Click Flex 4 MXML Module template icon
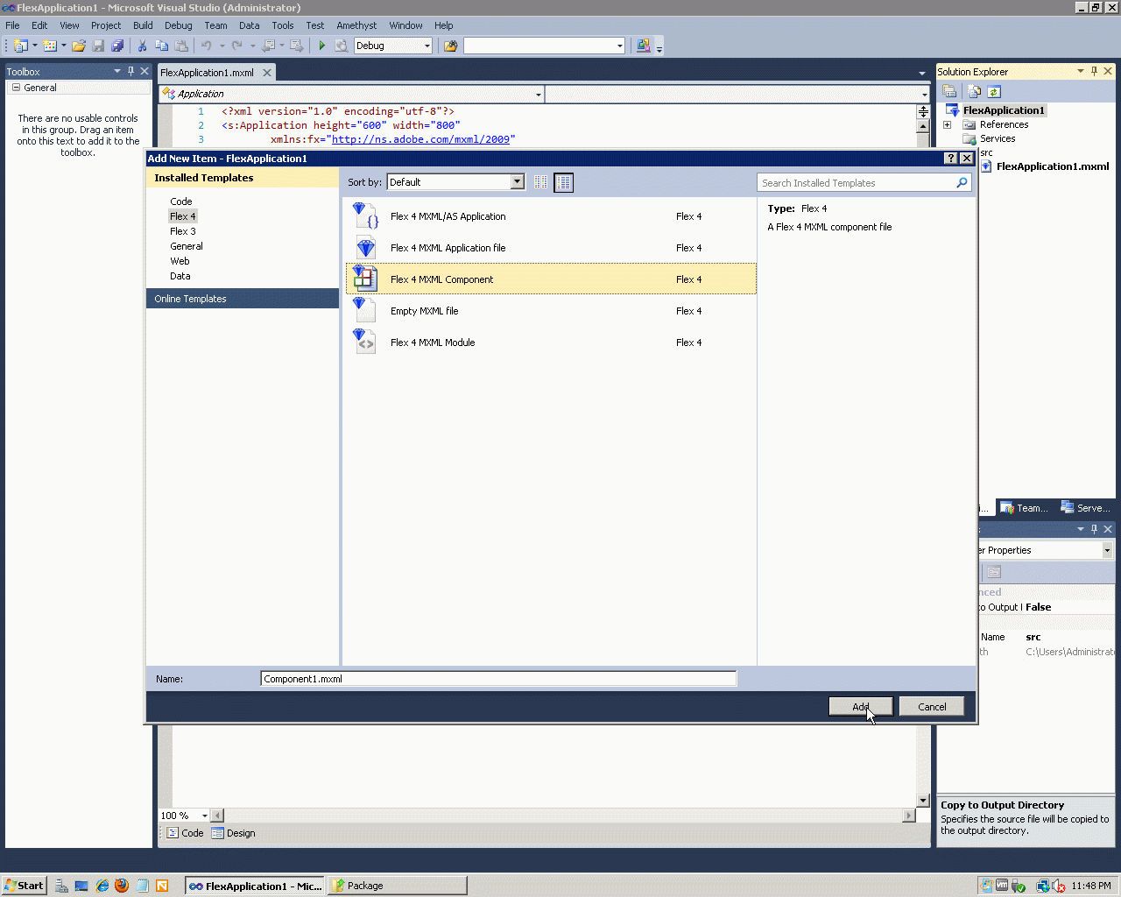This screenshot has height=897, width=1121. [365, 342]
